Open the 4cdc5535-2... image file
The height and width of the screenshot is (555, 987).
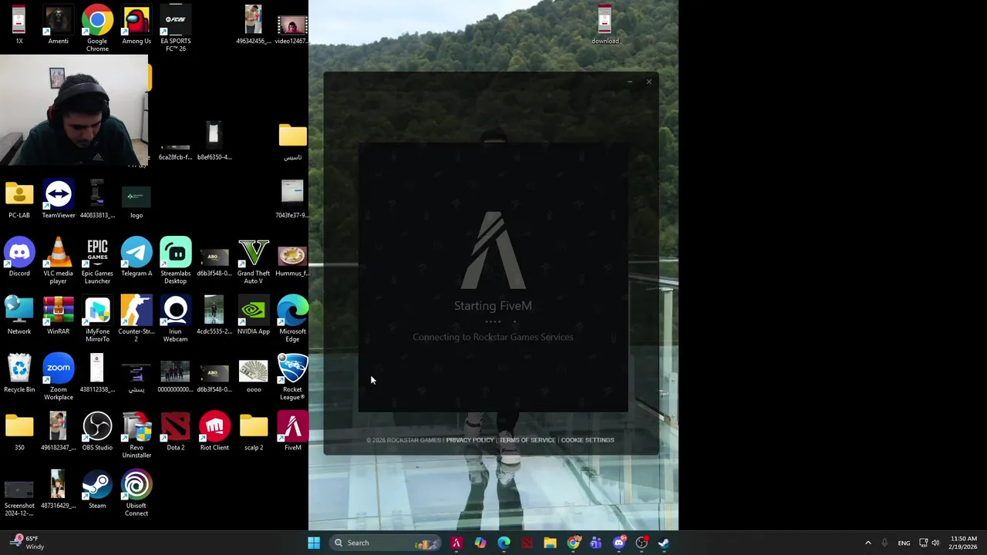(214, 315)
